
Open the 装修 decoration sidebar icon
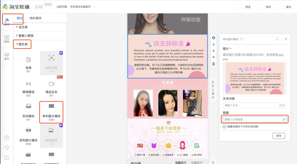7,21
